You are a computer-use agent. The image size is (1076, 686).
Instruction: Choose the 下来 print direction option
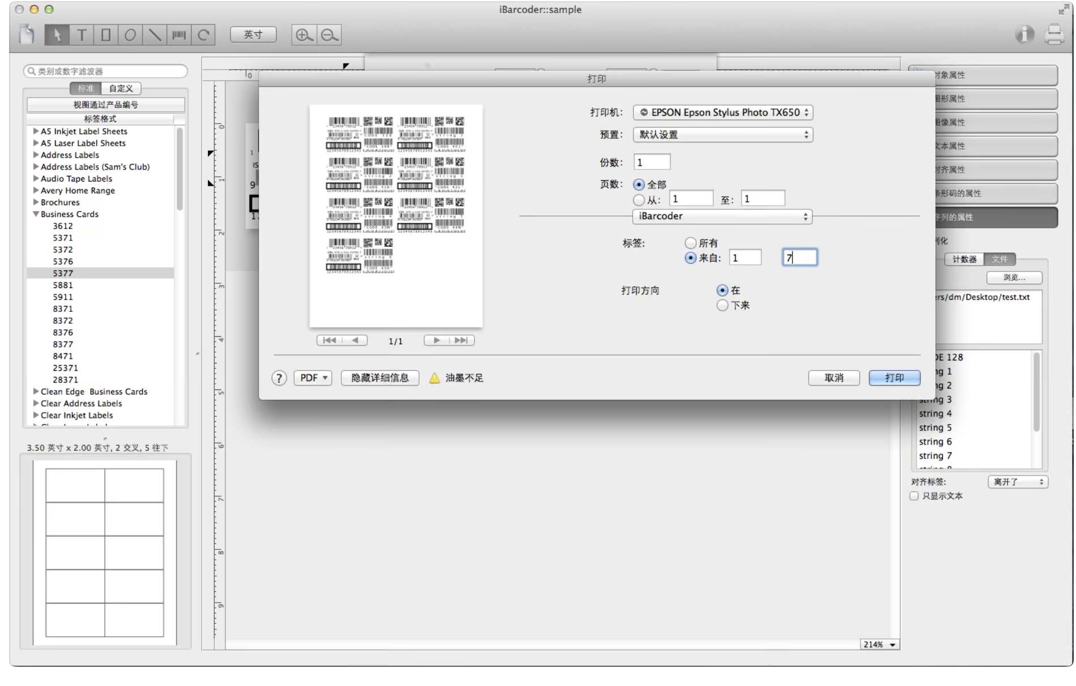point(722,306)
